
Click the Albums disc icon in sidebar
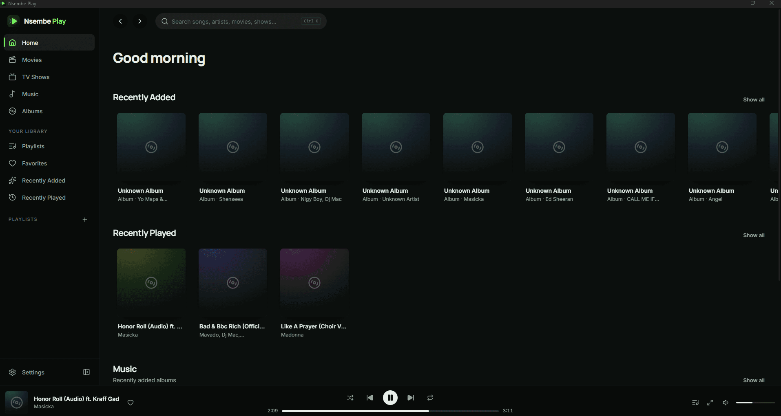[x=13, y=111]
